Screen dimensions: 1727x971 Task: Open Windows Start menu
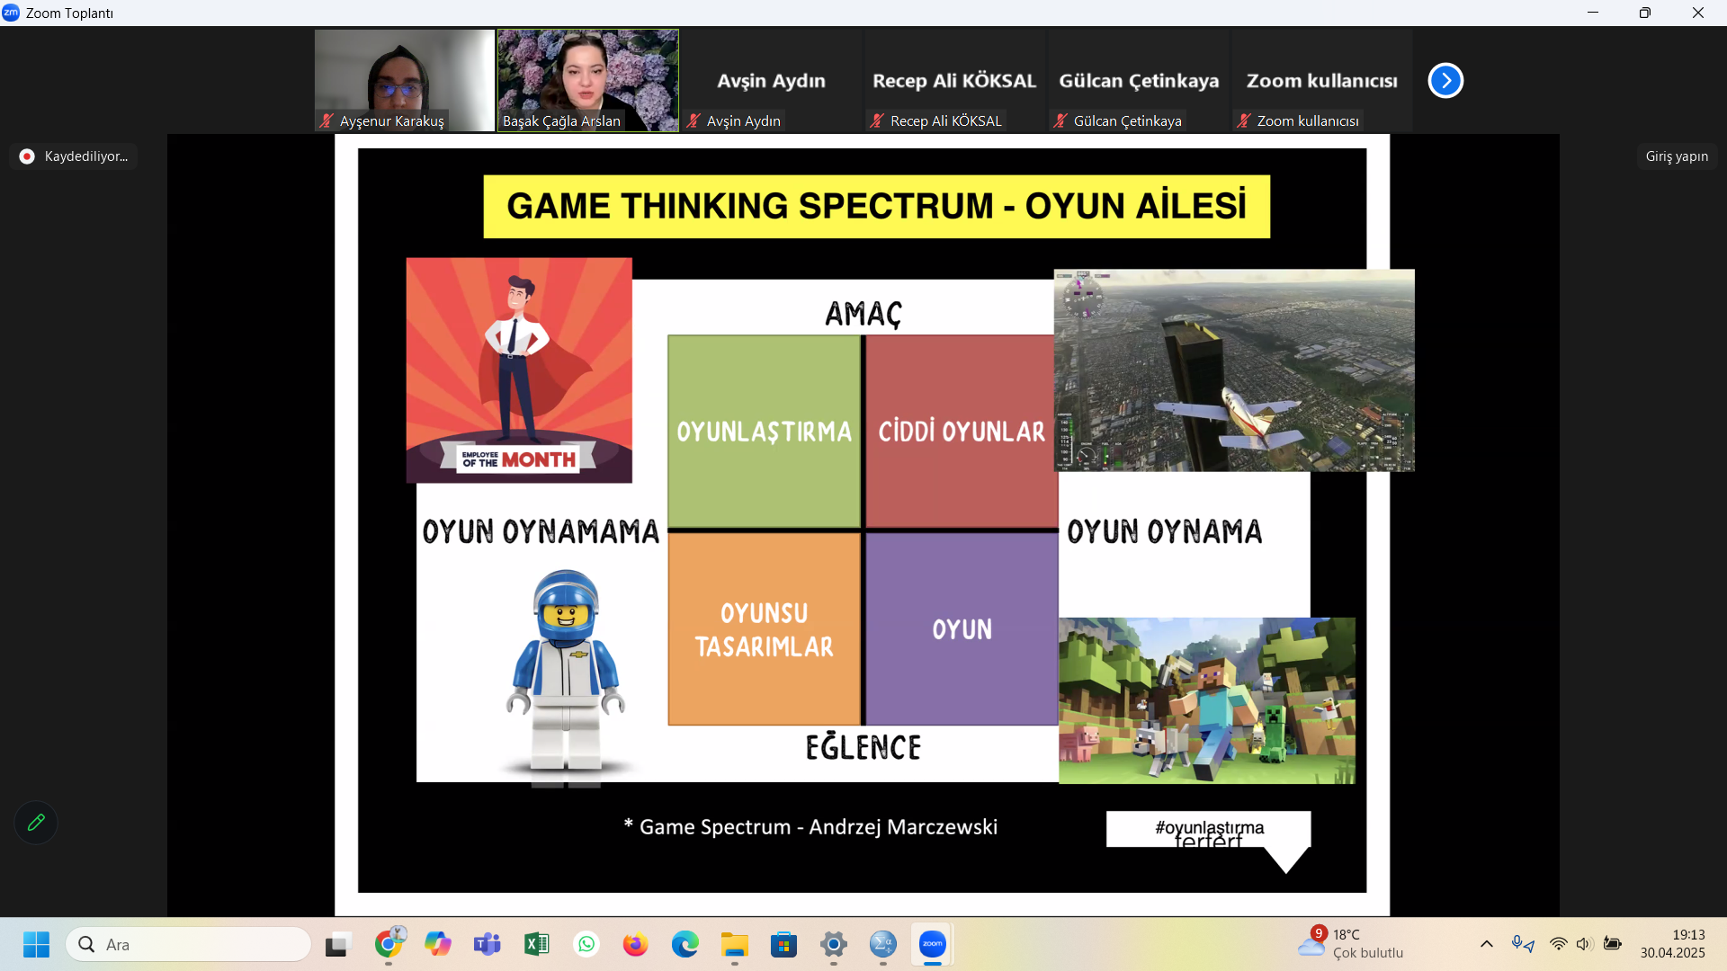[36, 944]
